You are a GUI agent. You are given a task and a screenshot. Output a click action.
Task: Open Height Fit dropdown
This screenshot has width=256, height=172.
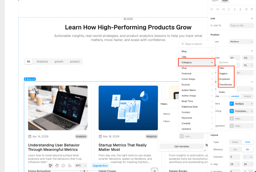click(248, 65)
